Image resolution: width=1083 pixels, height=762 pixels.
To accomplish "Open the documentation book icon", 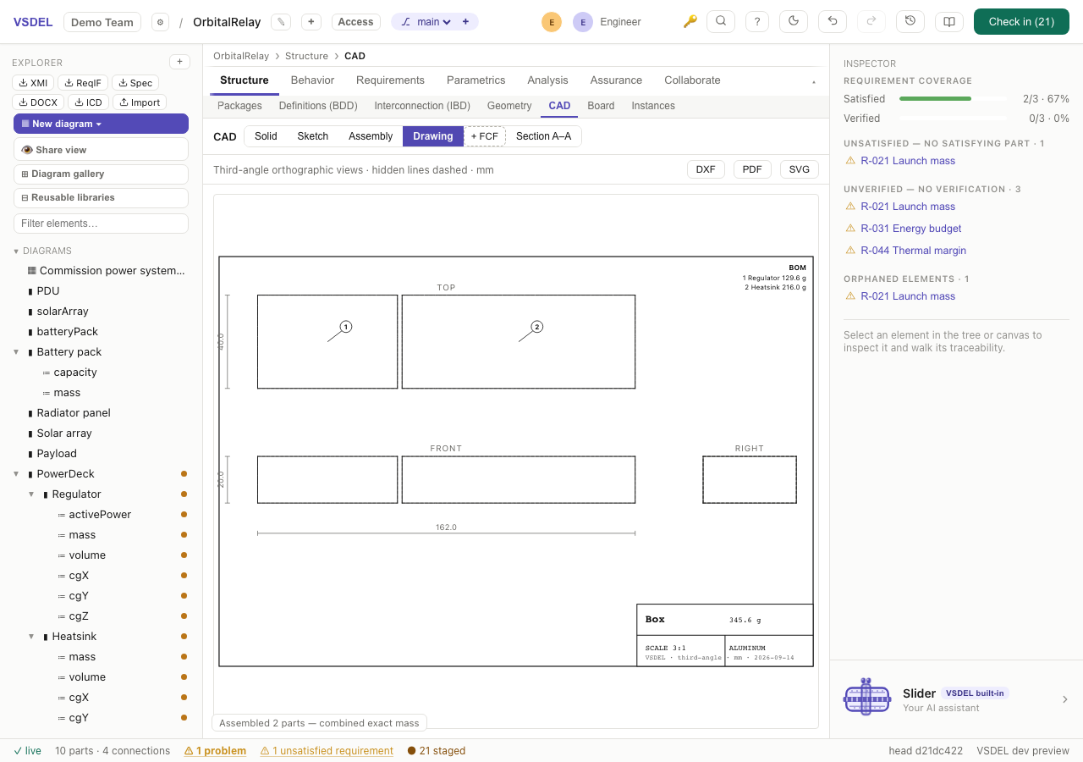I will coord(949,21).
